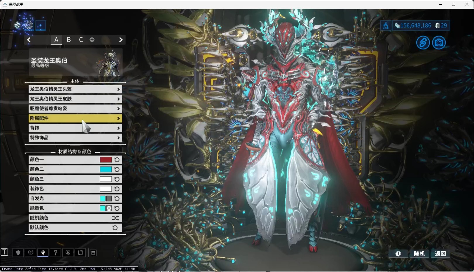Image resolution: width=474 pixels, height=272 pixels.
Task: Expand the 龙王奥伯精灵王头盔 helmet option
Action: 75,89
